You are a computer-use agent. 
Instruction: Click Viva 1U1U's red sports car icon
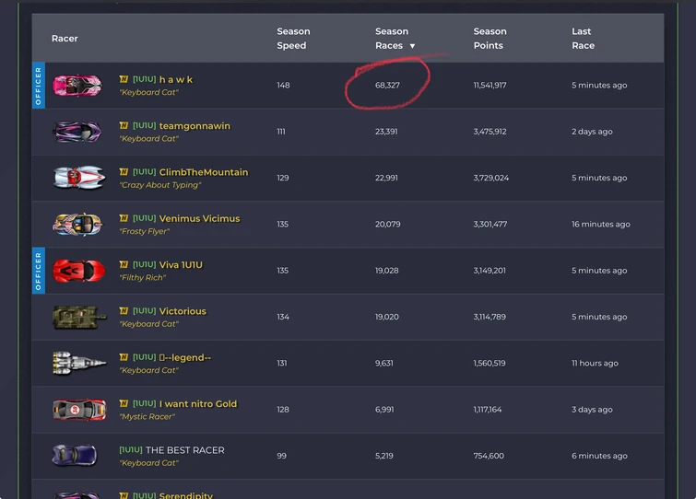coord(78,271)
